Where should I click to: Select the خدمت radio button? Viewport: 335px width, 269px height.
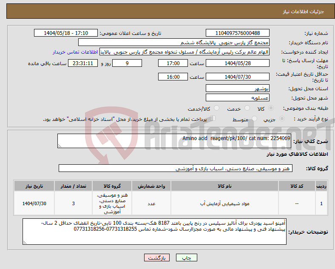tap(247, 108)
